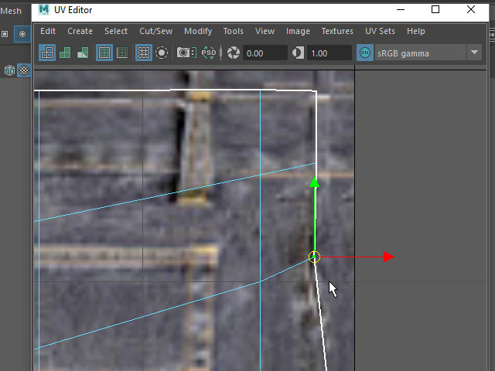The width and height of the screenshot is (495, 371).
Task: Open the Modify menu
Action: (198, 31)
